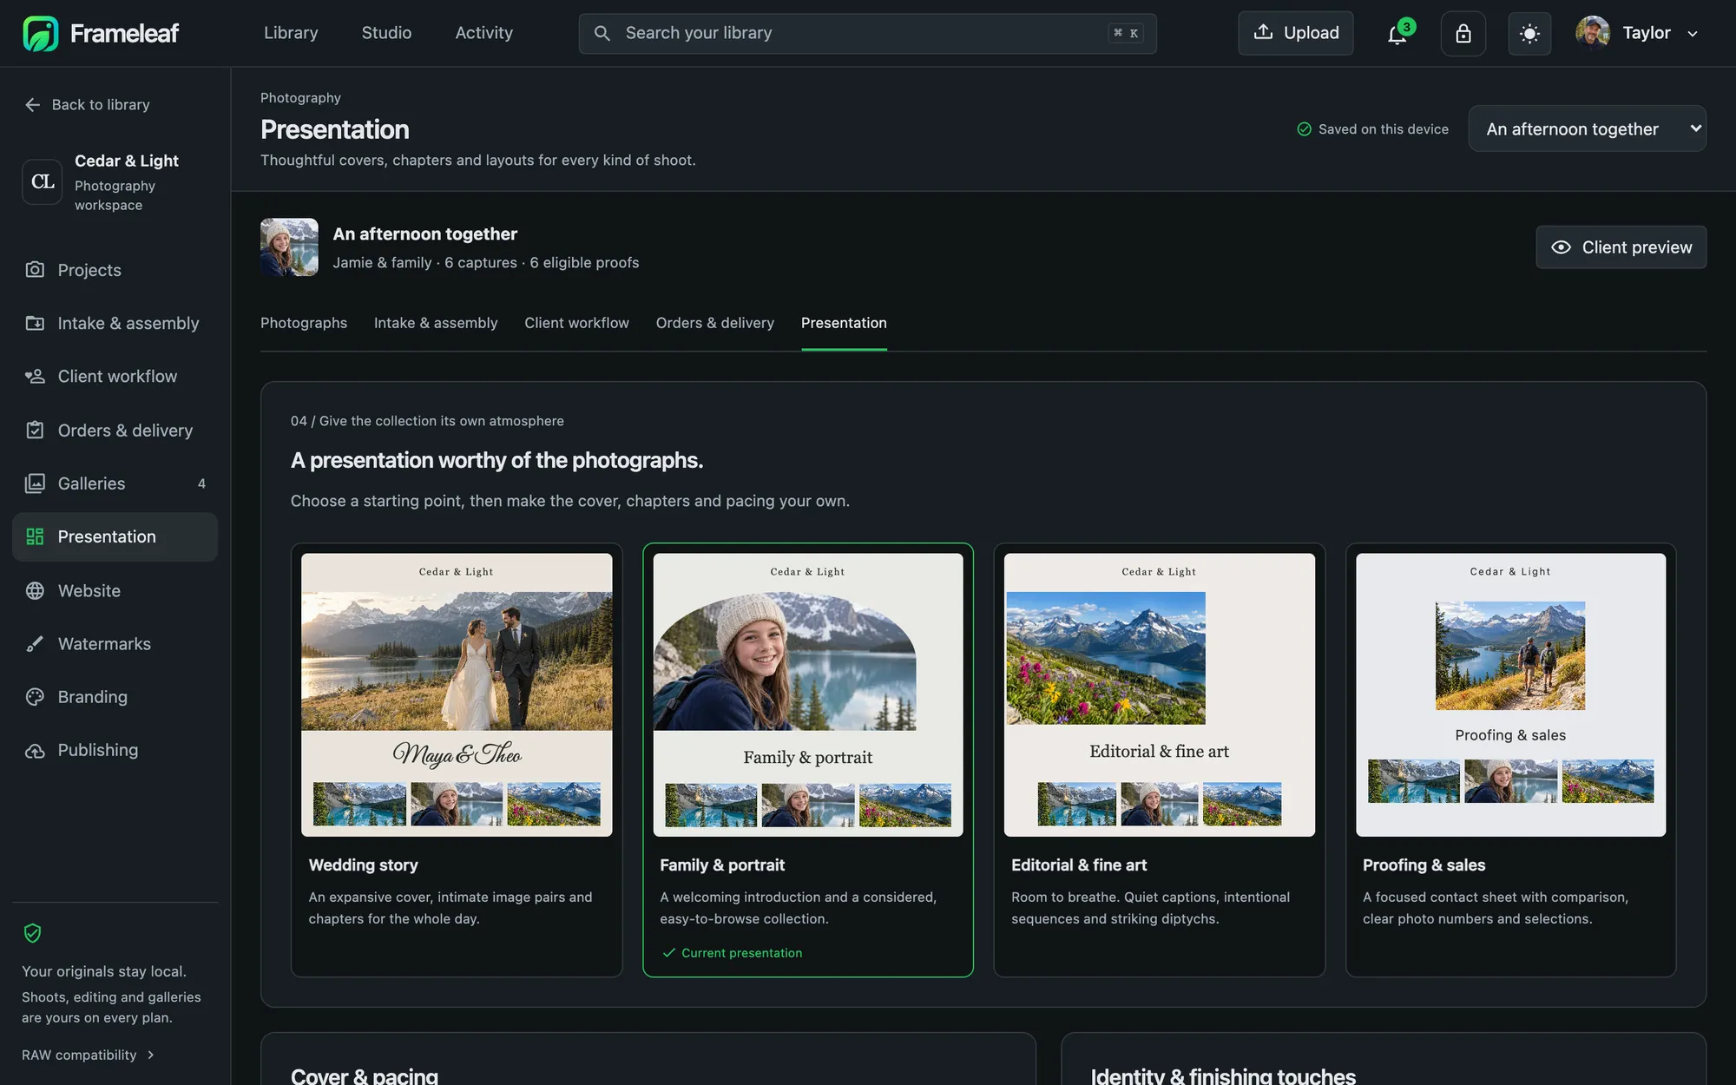1736x1085 pixels.
Task: Open Studio in top navigation
Action: [386, 33]
